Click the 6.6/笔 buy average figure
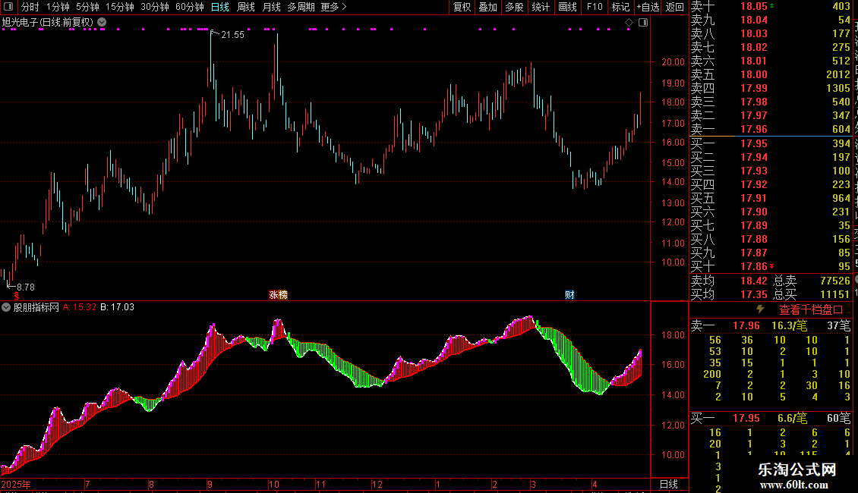 (792, 418)
